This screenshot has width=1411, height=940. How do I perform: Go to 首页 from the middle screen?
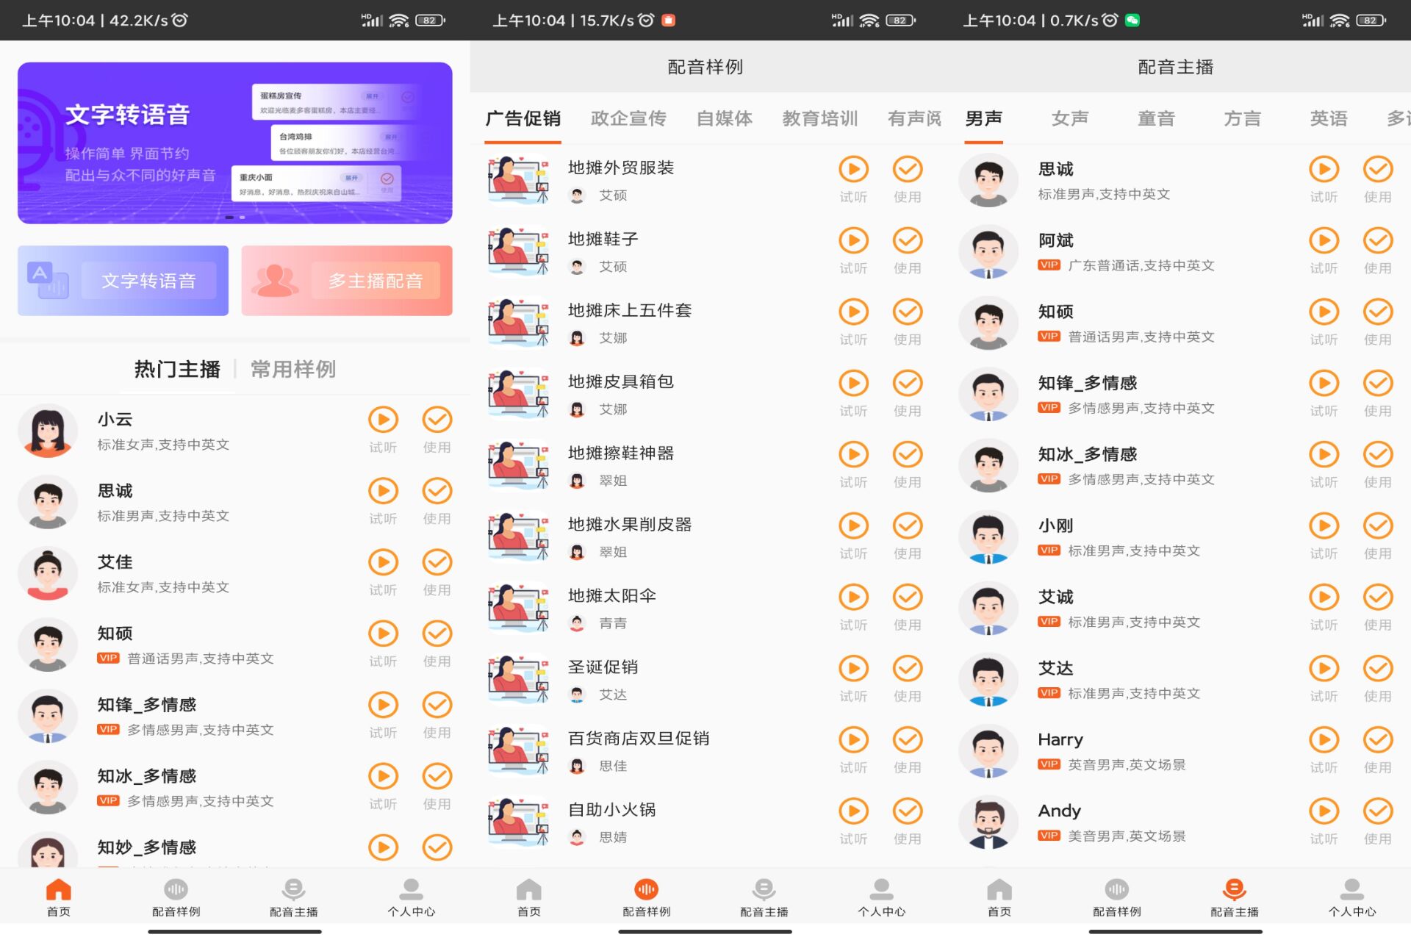tap(528, 897)
